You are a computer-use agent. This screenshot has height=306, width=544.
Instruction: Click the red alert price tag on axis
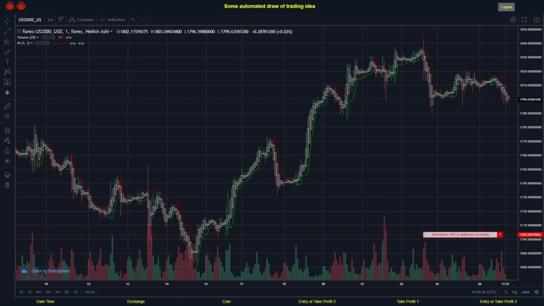coord(531,235)
